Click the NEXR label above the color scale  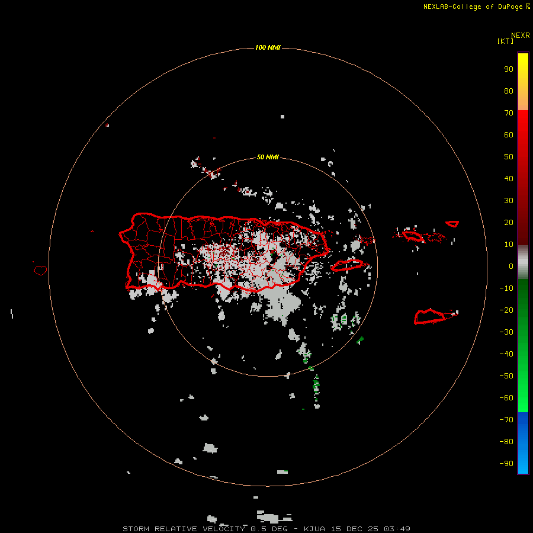[x=520, y=36]
